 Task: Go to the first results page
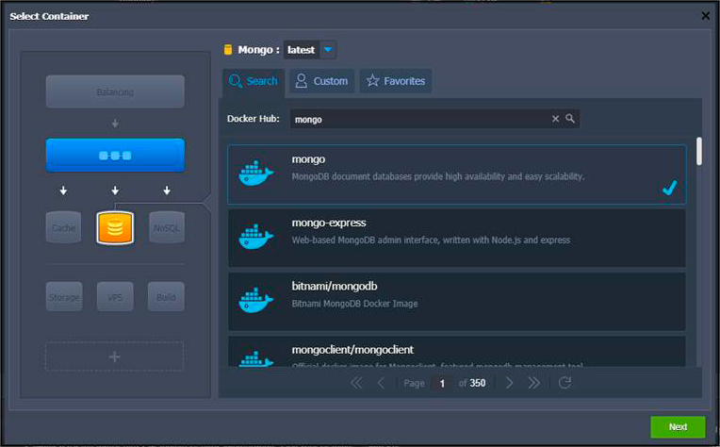356,383
